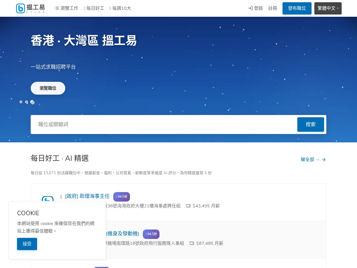Click the 瀏覽職位 banner button
Viewport: 357px width, 268px height.
click(48, 88)
